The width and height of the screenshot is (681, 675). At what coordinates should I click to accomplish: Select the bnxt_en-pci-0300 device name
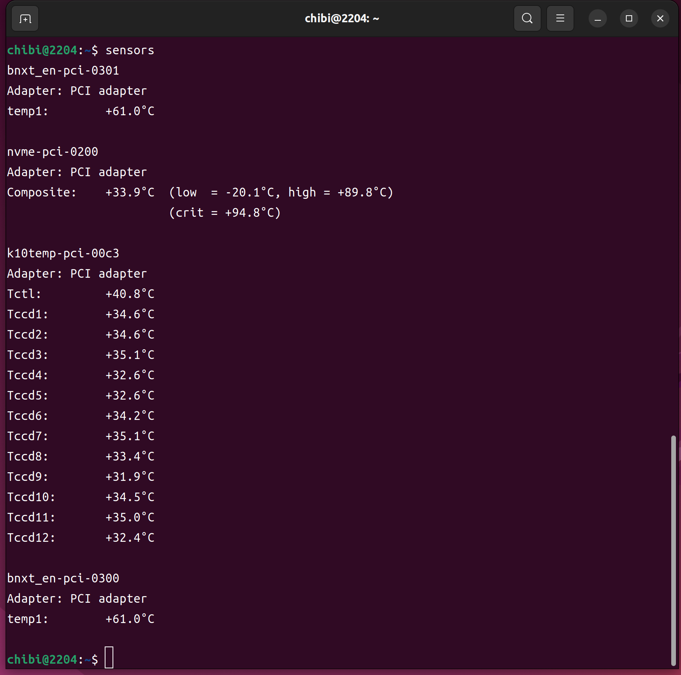point(63,579)
